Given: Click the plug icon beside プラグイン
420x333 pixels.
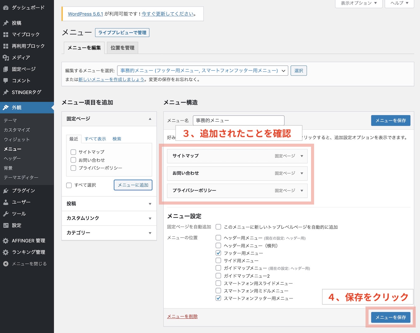Looking at the screenshot, I should [6, 191].
